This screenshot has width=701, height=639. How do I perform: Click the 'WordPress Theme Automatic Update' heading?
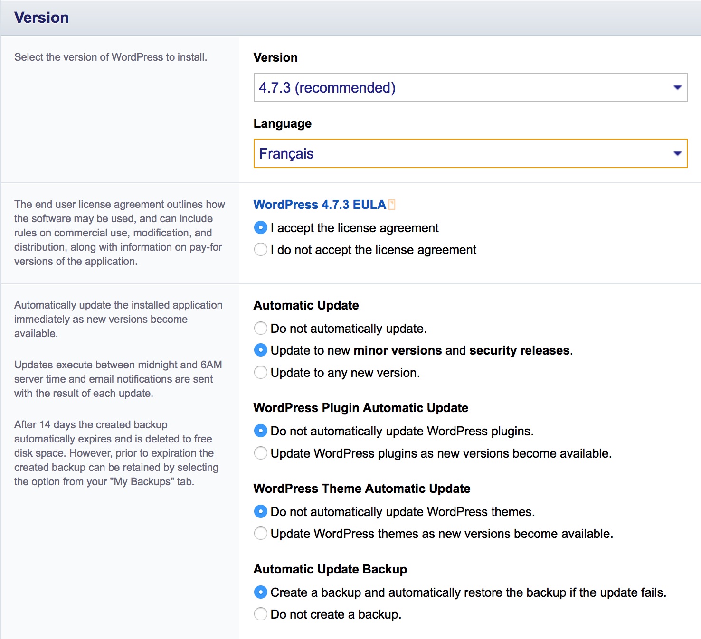click(x=362, y=489)
